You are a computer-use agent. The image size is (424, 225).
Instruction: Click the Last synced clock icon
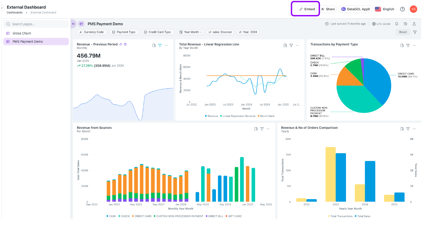327,24
